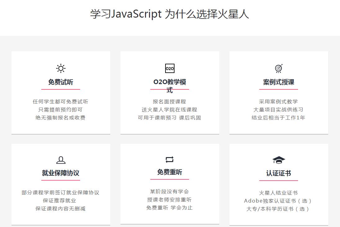Image resolution: width=340 pixels, height=227 pixels.
Task: Click the line 送火星人学院在线课程
Action: (x=169, y=109)
